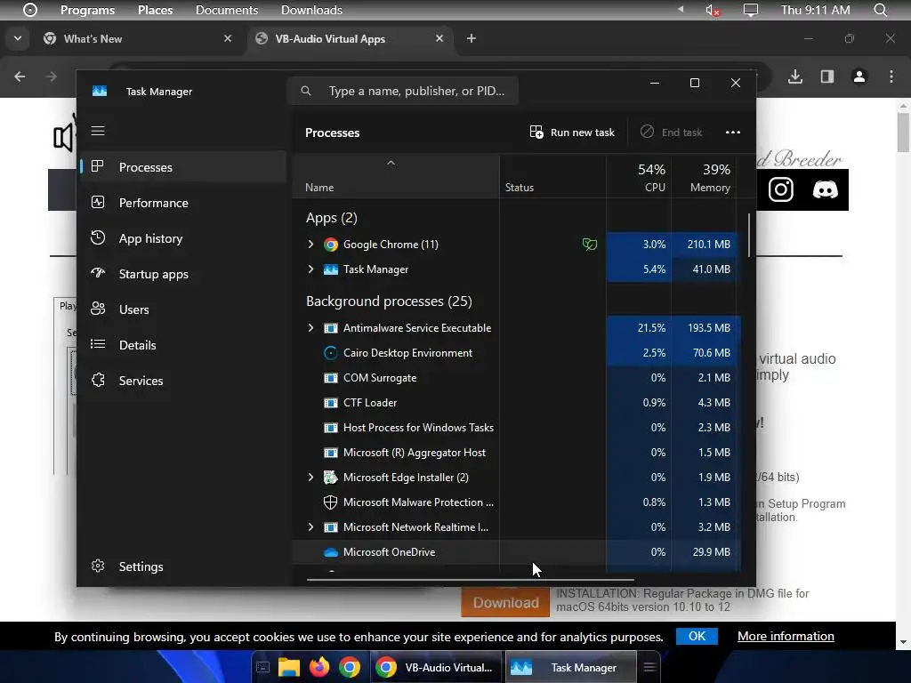Sort processes by Memory column
Viewport: 911px width, 683px height.
pos(705,178)
